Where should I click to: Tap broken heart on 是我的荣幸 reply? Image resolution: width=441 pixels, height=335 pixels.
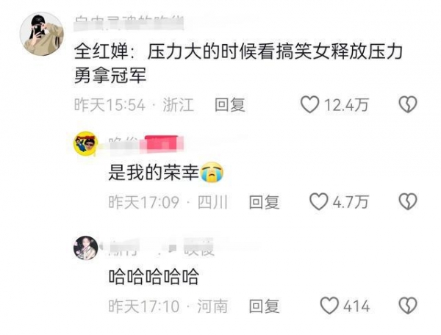[x=408, y=201]
